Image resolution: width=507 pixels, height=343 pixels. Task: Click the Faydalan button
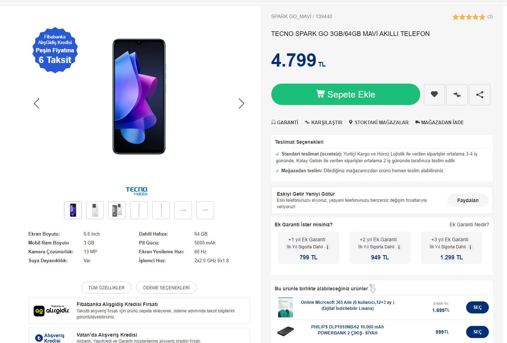(468, 200)
